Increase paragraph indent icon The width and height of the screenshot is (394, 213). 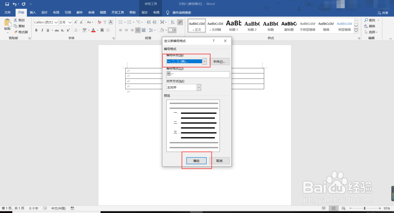154,22
